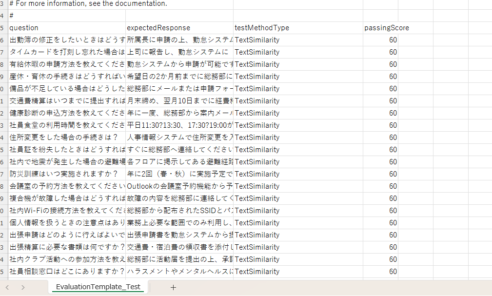Select question cell '住所変更をした場合の手続きは？'
Viewport: 492px width, 296px height.
pyautogui.click(x=67, y=138)
